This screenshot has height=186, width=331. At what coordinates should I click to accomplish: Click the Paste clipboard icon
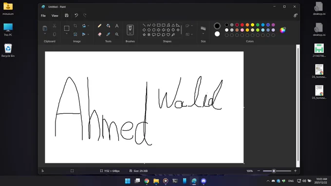tap(45, 28)
